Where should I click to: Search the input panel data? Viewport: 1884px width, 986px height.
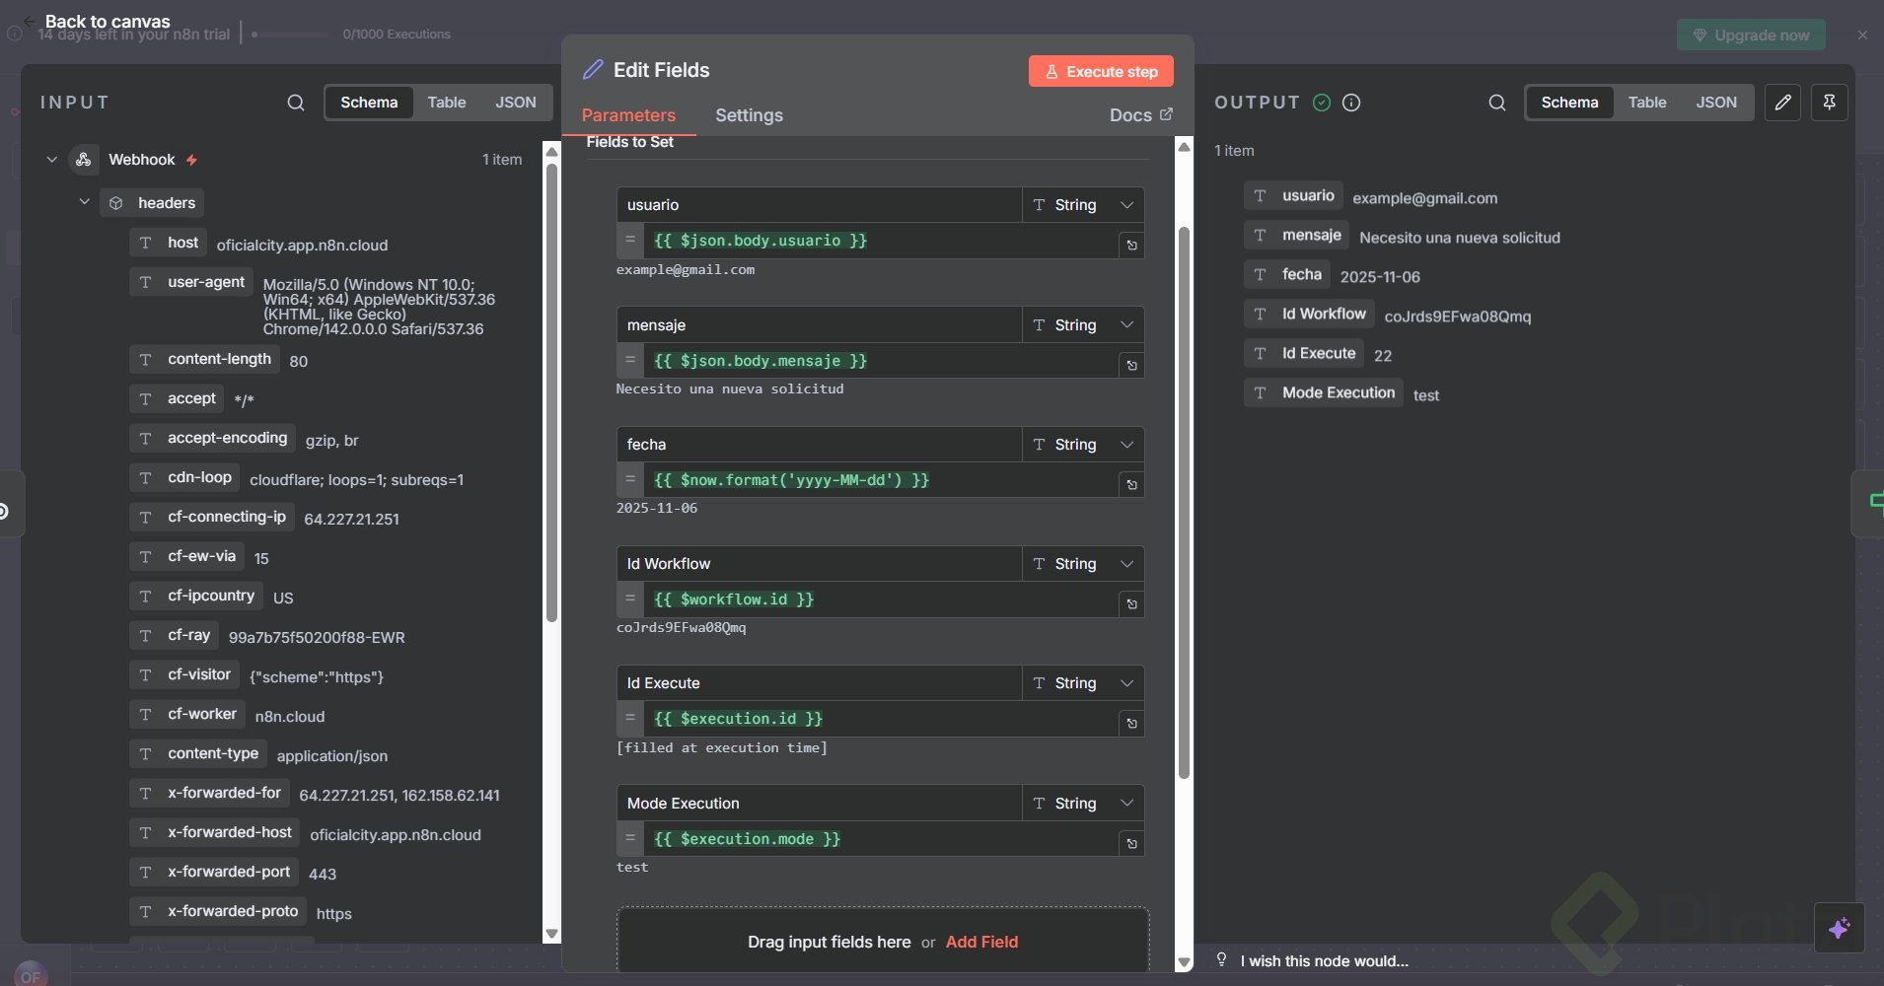click(295, 103)
